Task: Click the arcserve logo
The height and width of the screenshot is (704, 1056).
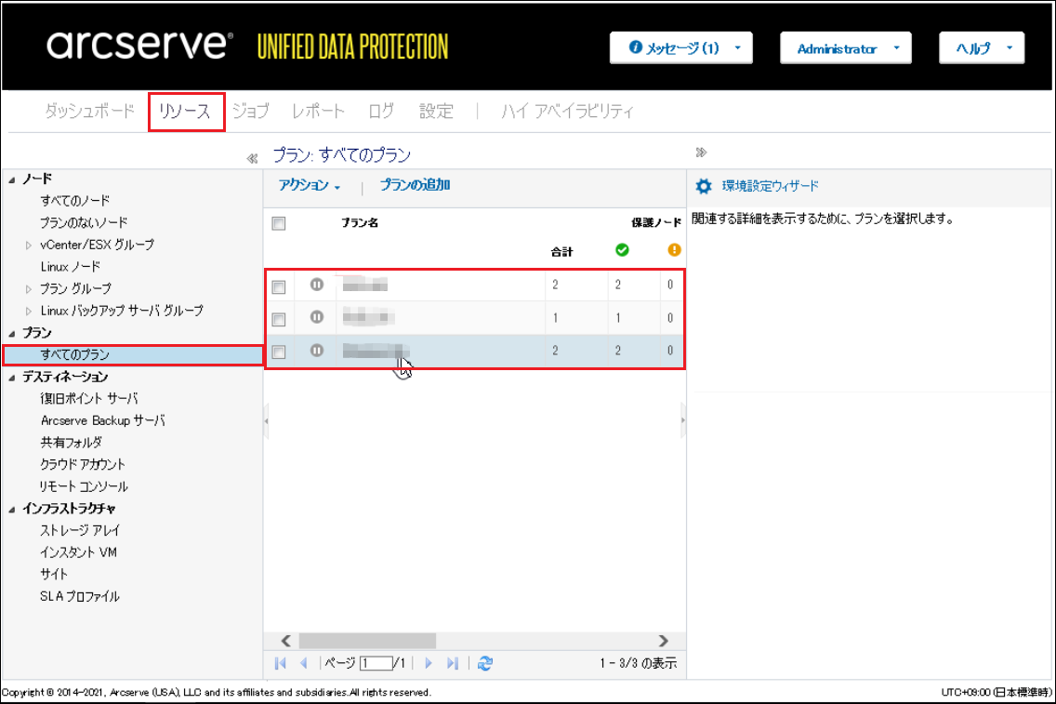Action: 139,45
